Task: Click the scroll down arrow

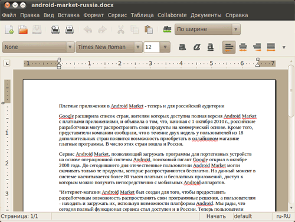Action: [291, 208]
